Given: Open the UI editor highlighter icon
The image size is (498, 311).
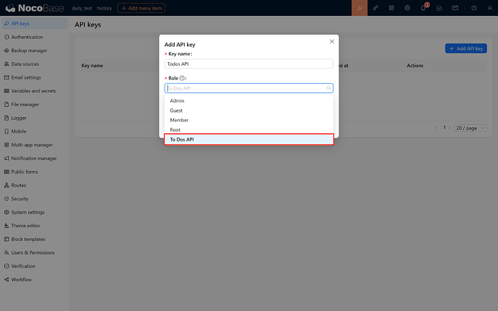Looking at the screenshot, I should point(359,8).
